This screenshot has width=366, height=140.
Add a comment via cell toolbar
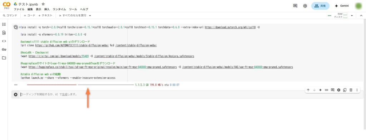332,90
